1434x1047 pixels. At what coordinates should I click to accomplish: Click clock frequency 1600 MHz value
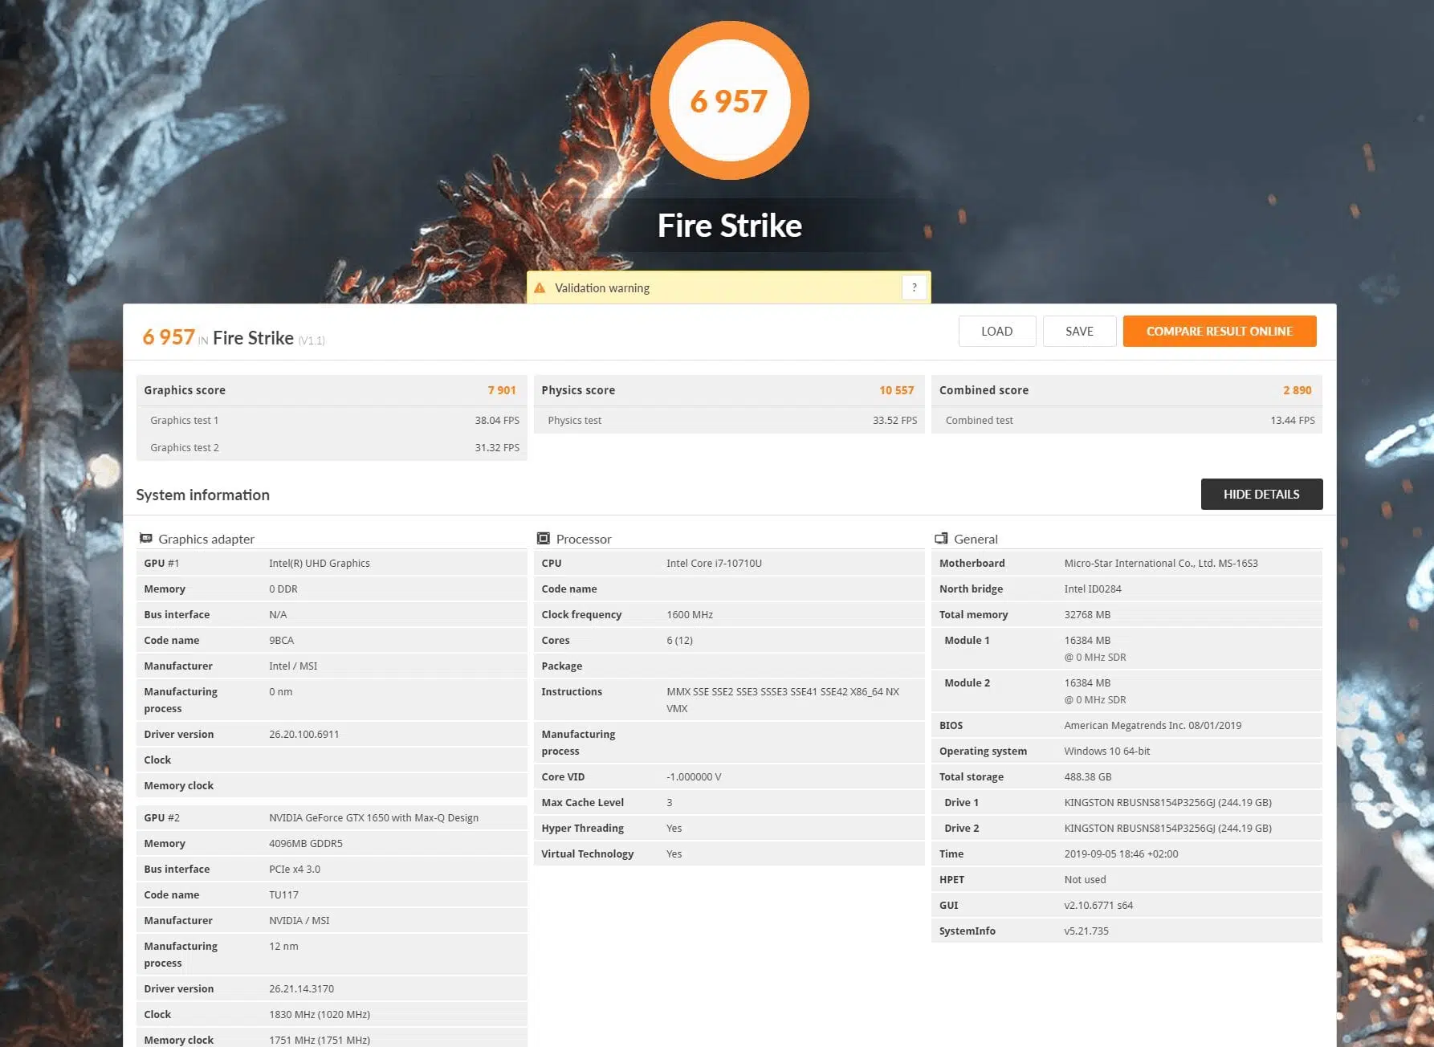point(690,614)
